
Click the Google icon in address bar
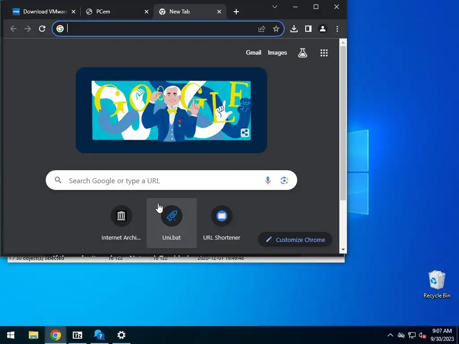point(60,29)
